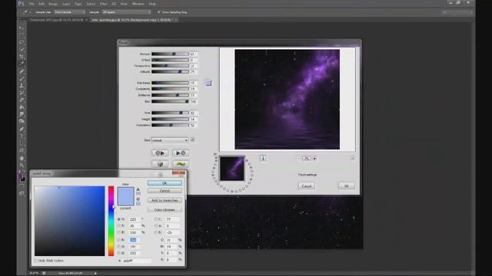Click OK in the color picker dialog
This screenshot has height=276, width=492.
165,183
